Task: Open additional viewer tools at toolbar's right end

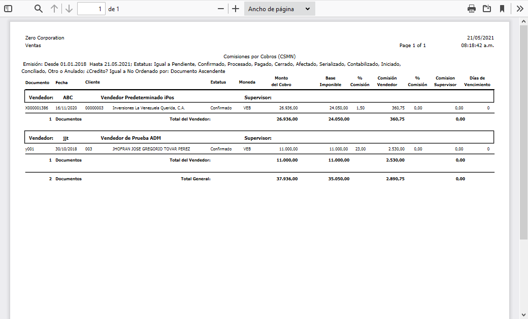Action: pos(519,8)
